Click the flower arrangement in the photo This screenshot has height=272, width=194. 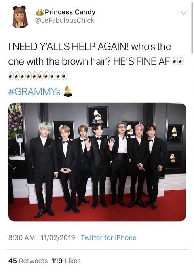[x=16, y=121]
